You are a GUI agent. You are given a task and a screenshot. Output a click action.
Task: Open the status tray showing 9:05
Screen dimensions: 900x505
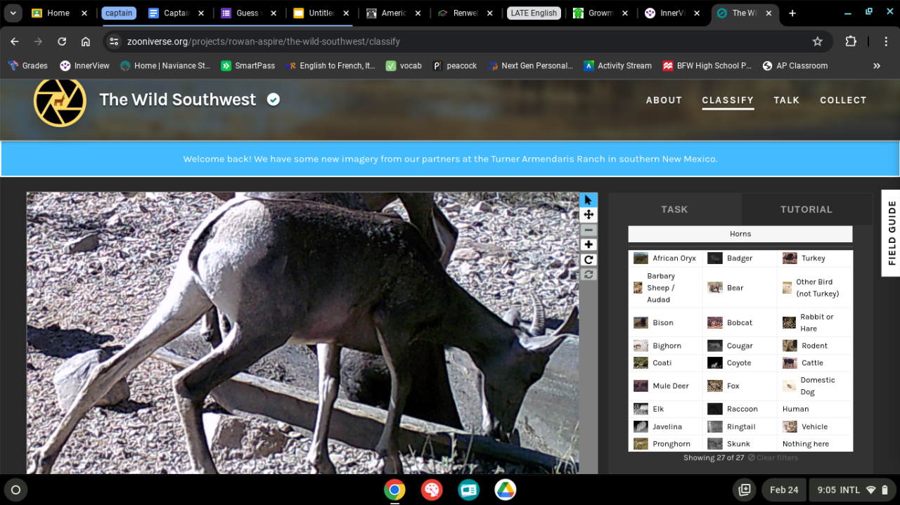[x=854, y=490]
